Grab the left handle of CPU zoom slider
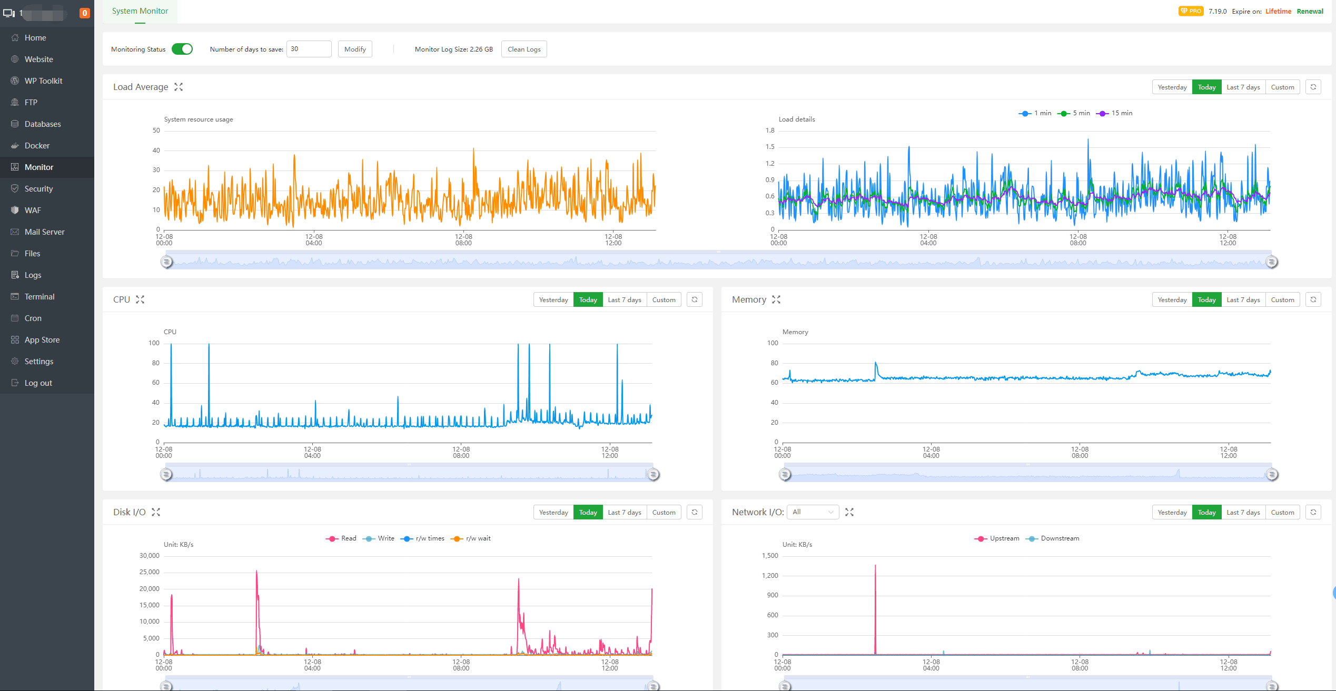Screen dimensions: 1336x691 pyautogui.click(x=166, y=474)
